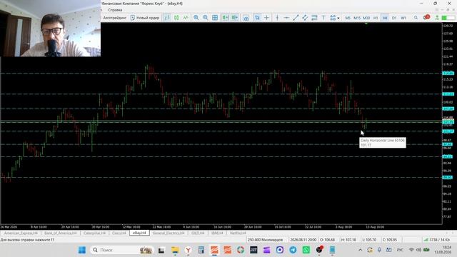Screen dimensions: 457x257
Task: Show hidden system tray icons
Action: 360,250
